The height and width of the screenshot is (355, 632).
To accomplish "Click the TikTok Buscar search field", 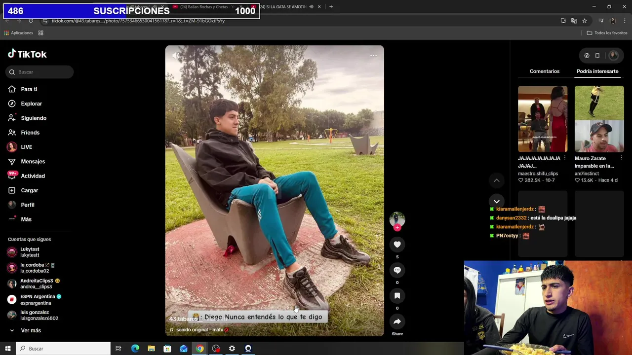I will (x=39, y=72).
